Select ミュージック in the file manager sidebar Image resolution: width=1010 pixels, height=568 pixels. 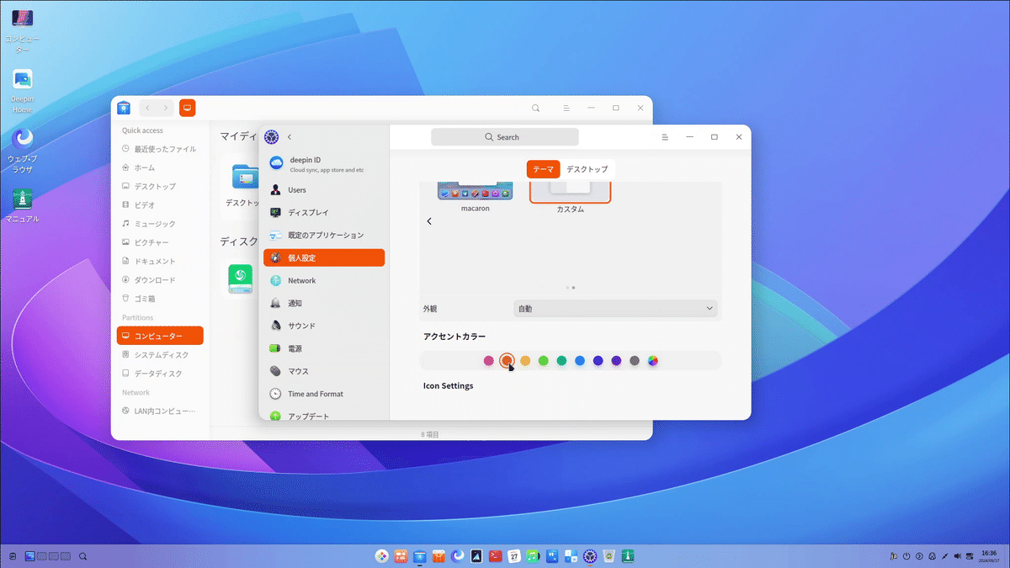[x=160, y=224]
